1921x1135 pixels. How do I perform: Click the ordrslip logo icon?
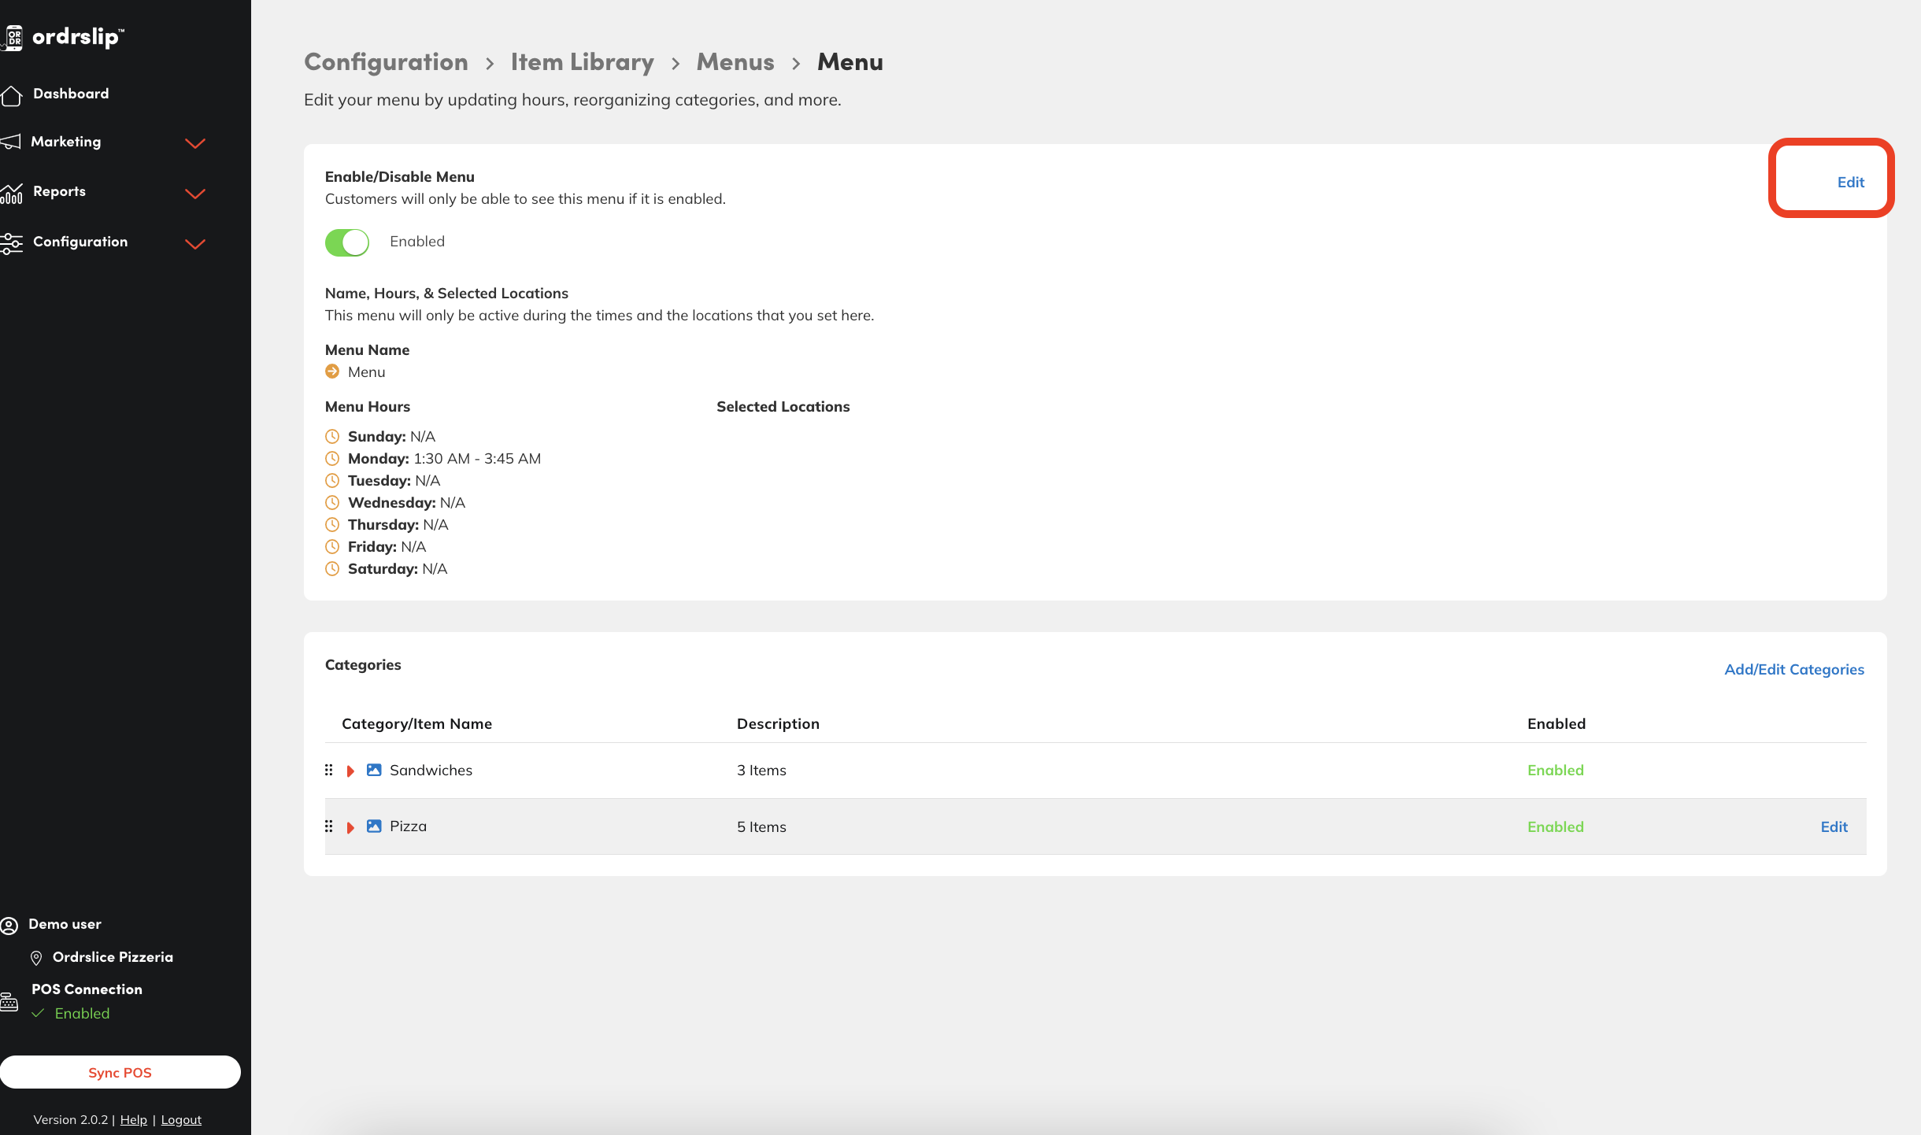[x=13, y=37]
